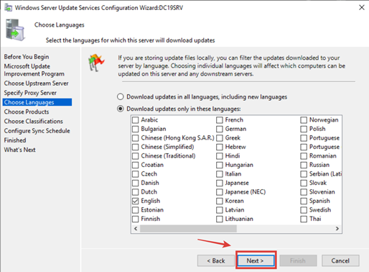Enable Croatian language updates

pyautogui.click(x=136, y=165)
